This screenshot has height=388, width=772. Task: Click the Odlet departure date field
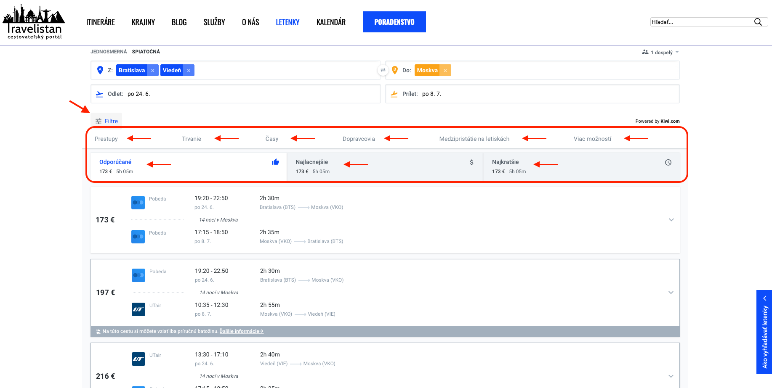pyautogui.click(x=236, y=94)
